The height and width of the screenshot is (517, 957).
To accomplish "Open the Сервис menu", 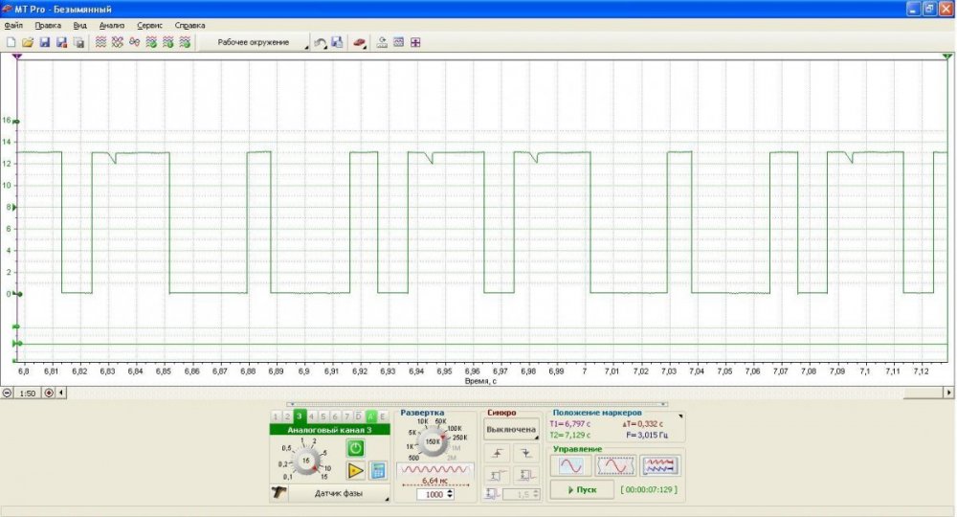I will [149, 25].
